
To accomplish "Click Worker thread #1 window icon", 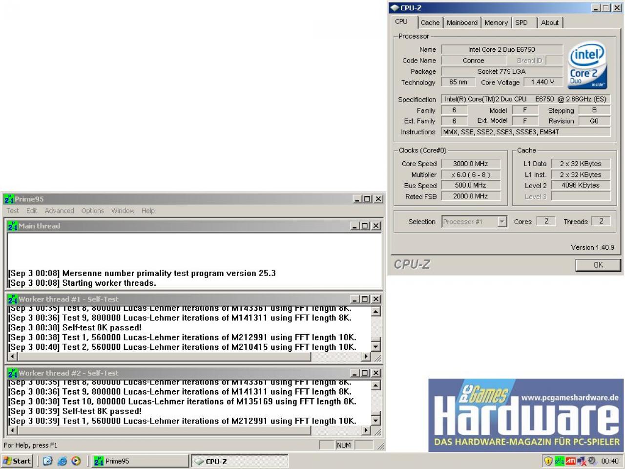I will click(13, 299).
